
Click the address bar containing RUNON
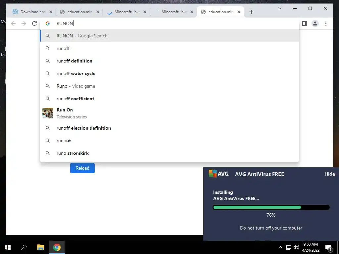pyautogui.click(x=170, y=23)
